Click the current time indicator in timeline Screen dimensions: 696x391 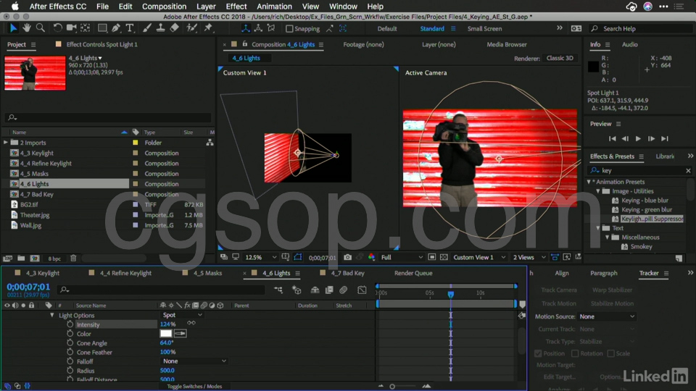click(450, 294)
